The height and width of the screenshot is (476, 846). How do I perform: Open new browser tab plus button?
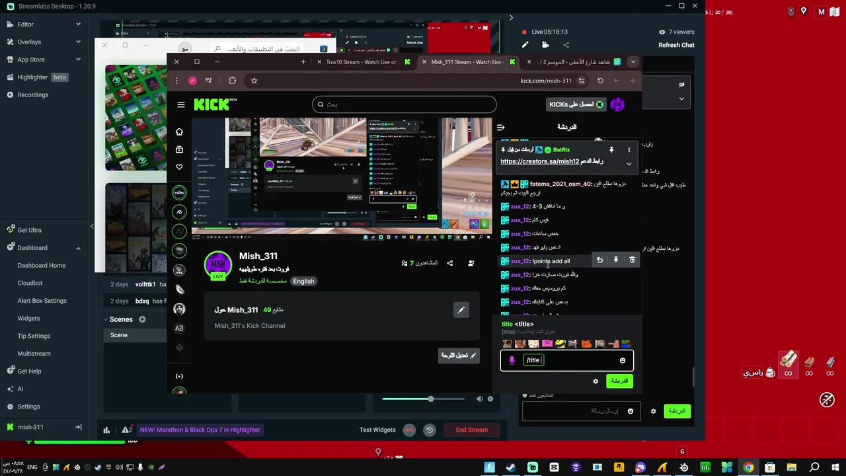click(303, 62)
